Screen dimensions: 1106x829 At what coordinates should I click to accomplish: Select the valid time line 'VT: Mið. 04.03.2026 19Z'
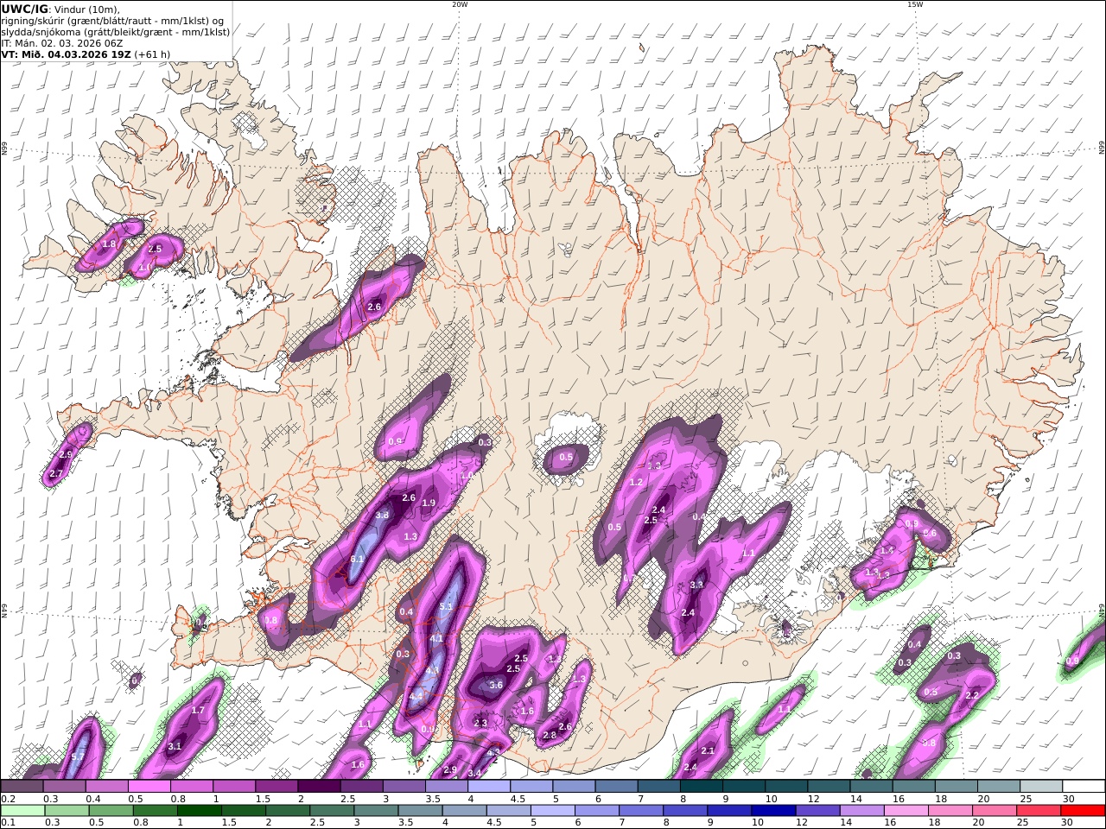point(66,54)
